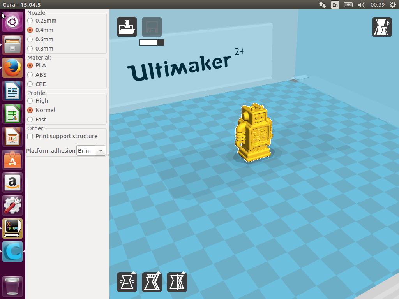Open the Files manager in dock
This screenshot has width=399, height=299.
tap(12, 45)
